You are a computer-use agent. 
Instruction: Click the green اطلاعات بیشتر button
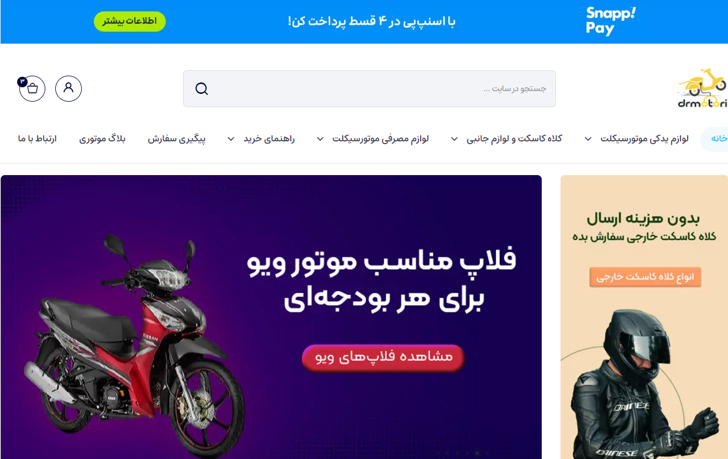point(129,22)
